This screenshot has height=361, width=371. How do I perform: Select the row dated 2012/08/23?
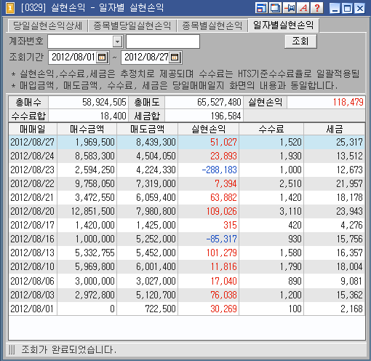coord(187,170)
